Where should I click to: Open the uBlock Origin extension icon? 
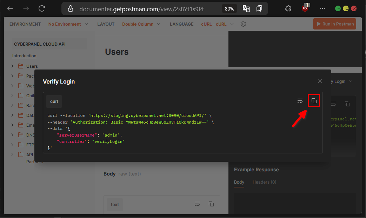tap(305, 8)
